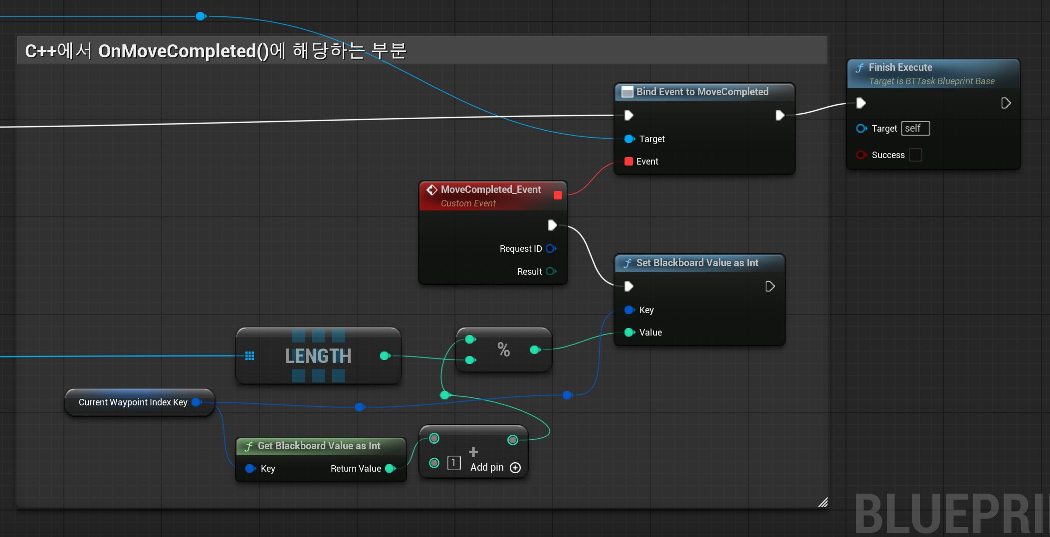Viewport: 1050px width, 537px height.
Task: Click the Set Blackboard Value as Int output exec pin
Action: 770,286
